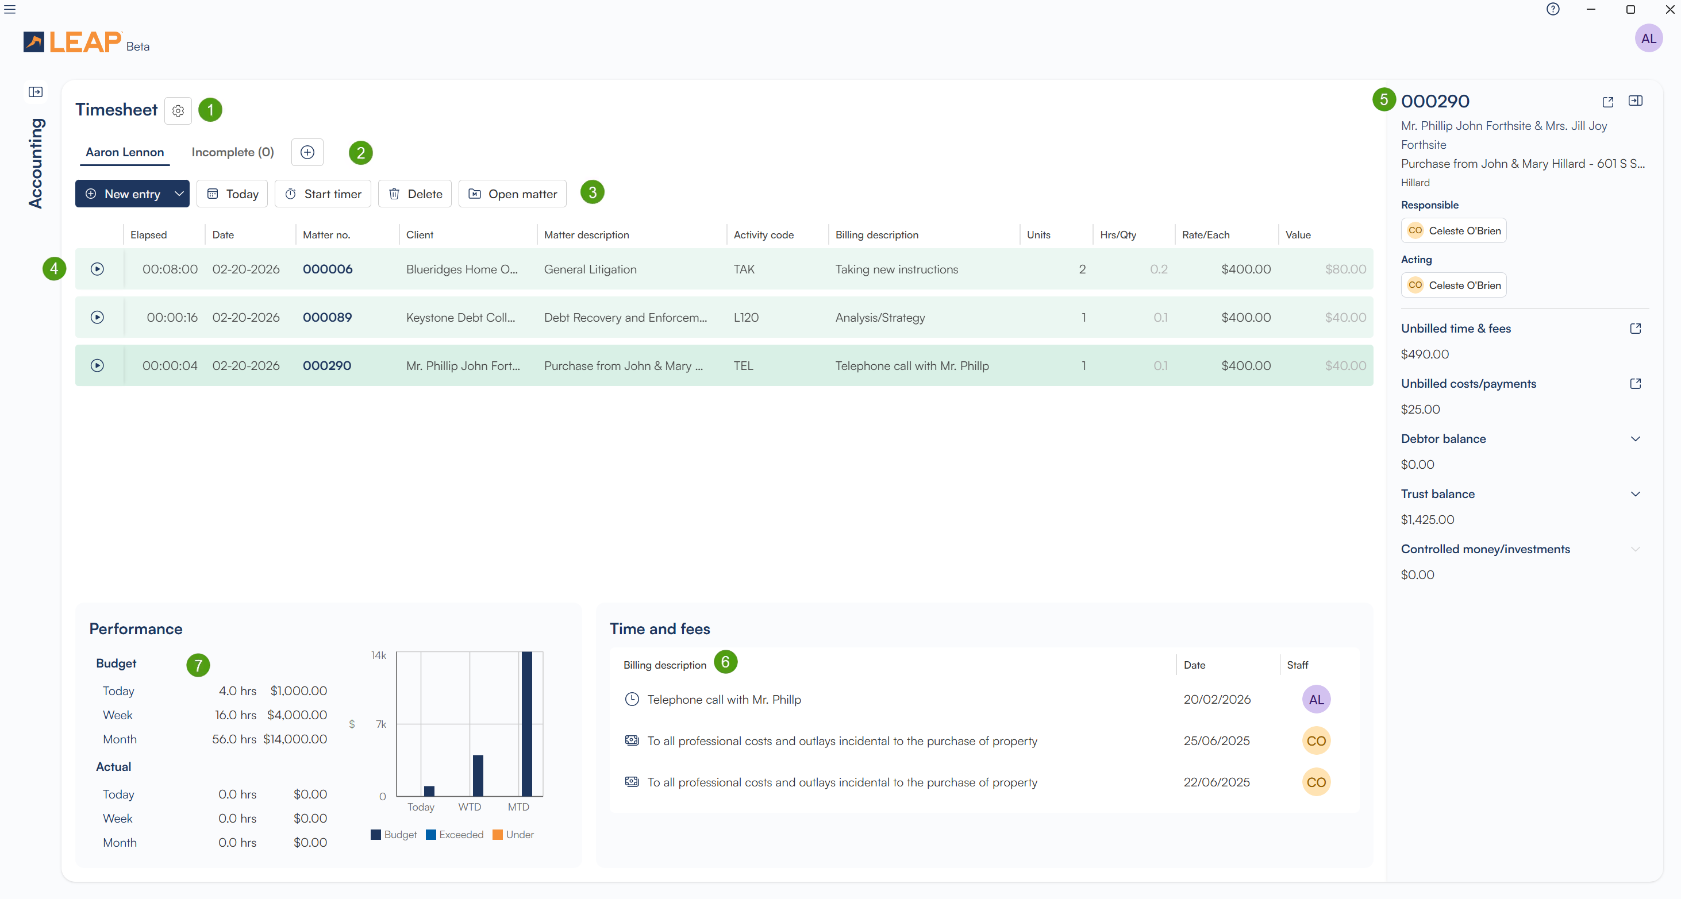Open Timesheet settings gear
The width and height of the screenshot is (1681, 899).
coord(178,111)
